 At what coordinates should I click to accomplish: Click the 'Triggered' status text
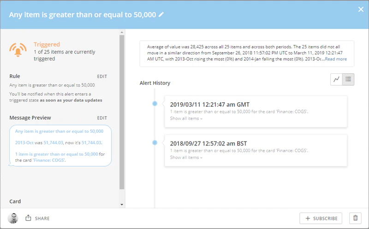tap(47, 44)
